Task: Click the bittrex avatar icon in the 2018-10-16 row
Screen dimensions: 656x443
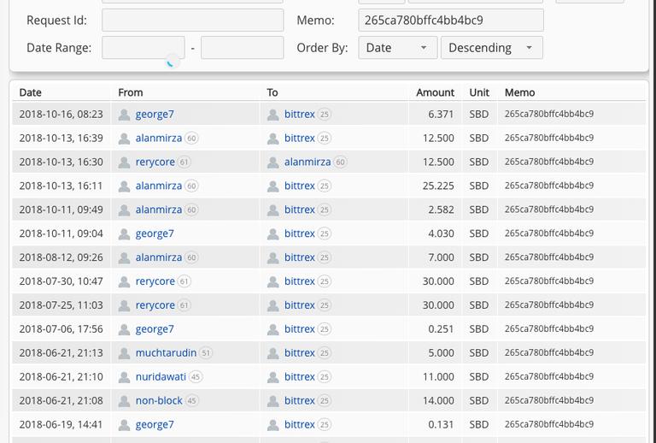Action: (273, 115)
